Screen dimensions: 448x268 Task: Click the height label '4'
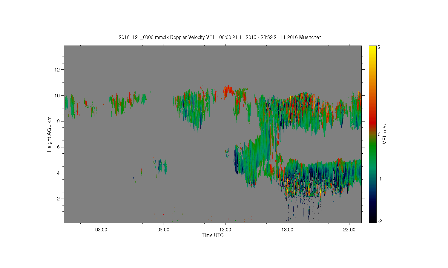59,173
